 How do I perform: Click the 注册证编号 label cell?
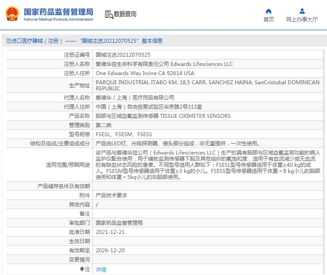coord(77,55)
